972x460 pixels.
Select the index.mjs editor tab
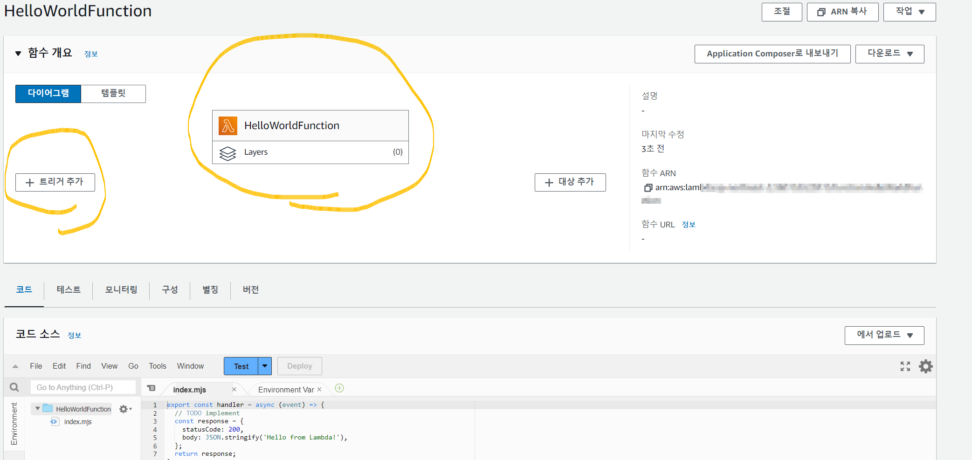point(190,390)
